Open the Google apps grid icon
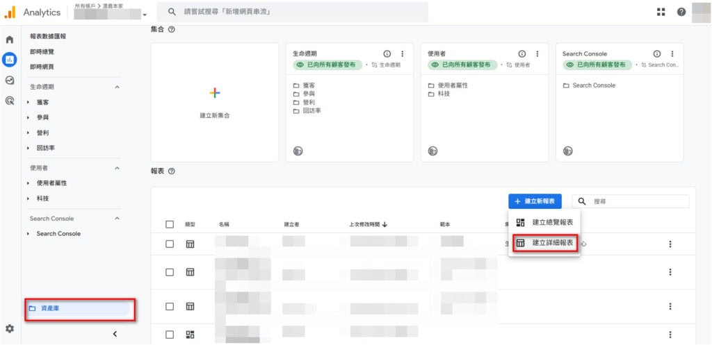This screenshot has width=712, height=345. [661, 12]
